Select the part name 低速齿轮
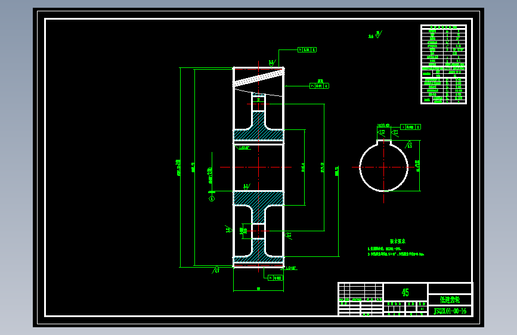 tap(450, 300)
